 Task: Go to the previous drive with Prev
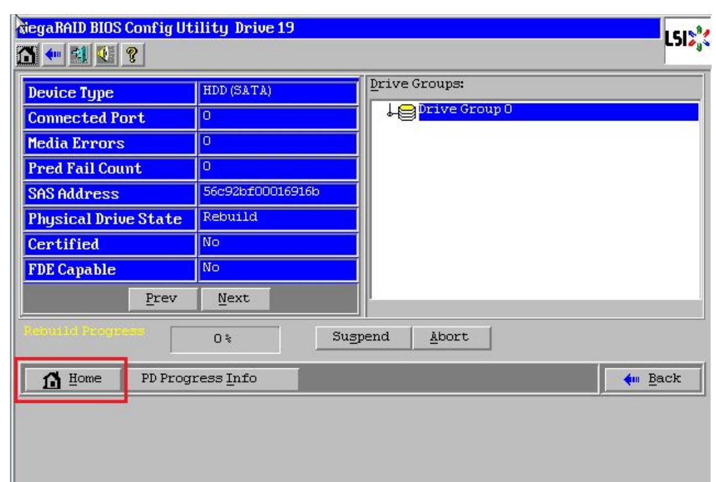[162, 298]
